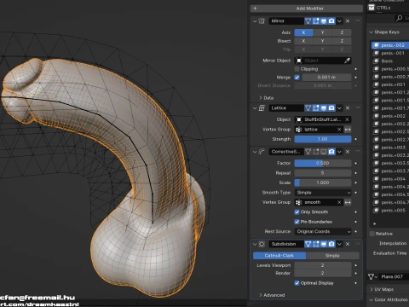Enable Mirror Axis Y

point(322,32)
